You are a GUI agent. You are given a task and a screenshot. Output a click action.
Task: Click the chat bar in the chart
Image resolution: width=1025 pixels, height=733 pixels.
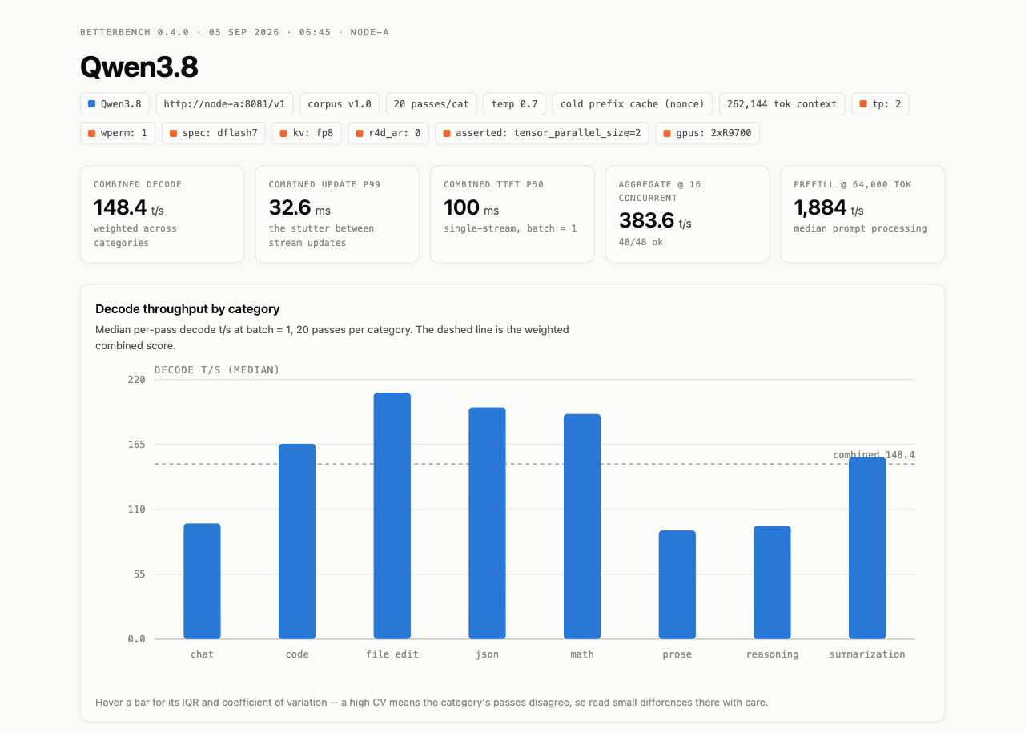(x=202, y=582)
